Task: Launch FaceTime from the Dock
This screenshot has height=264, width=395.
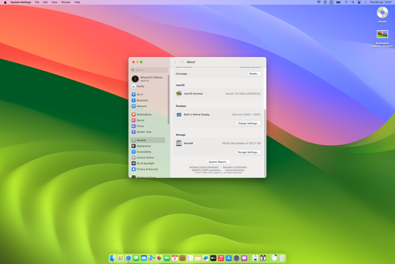Action: [x=167, y=258]
